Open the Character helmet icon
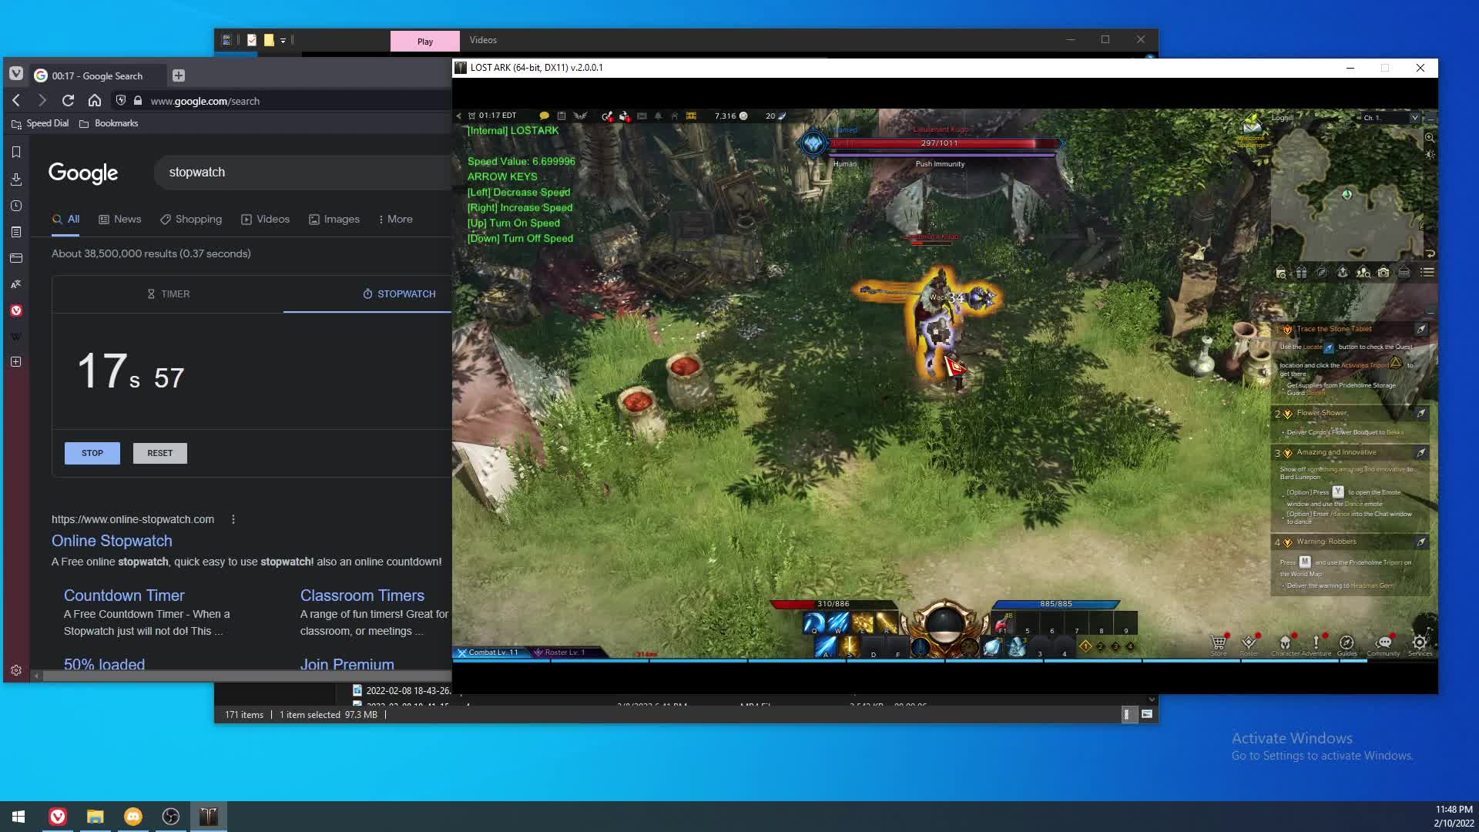Screen dimensions: 1479x832 point(1285,642)
